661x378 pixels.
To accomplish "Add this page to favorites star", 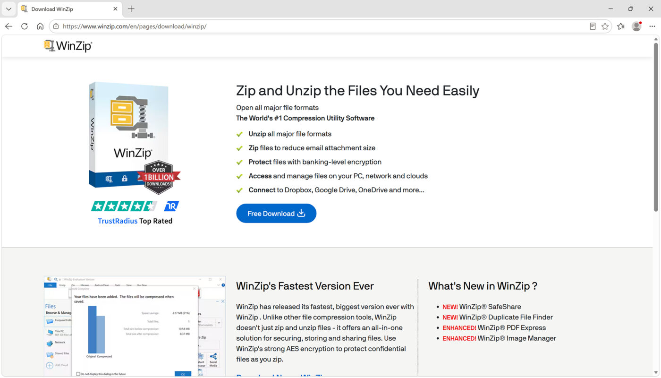I will pos(605,26).
